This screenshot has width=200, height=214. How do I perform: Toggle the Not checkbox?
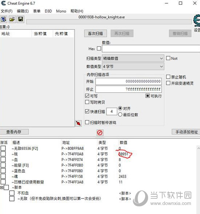tap(168, 58)
